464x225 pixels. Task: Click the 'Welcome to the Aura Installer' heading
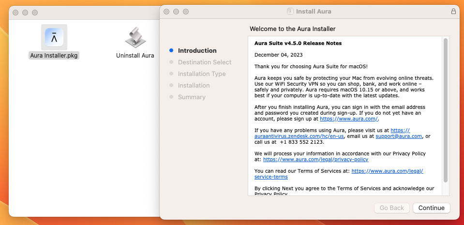[x=293, y=29]
